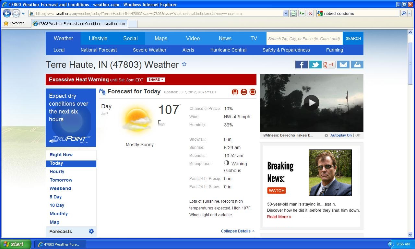Open the Local sub-navigation link
415x249 pixels.
[59, 50]
